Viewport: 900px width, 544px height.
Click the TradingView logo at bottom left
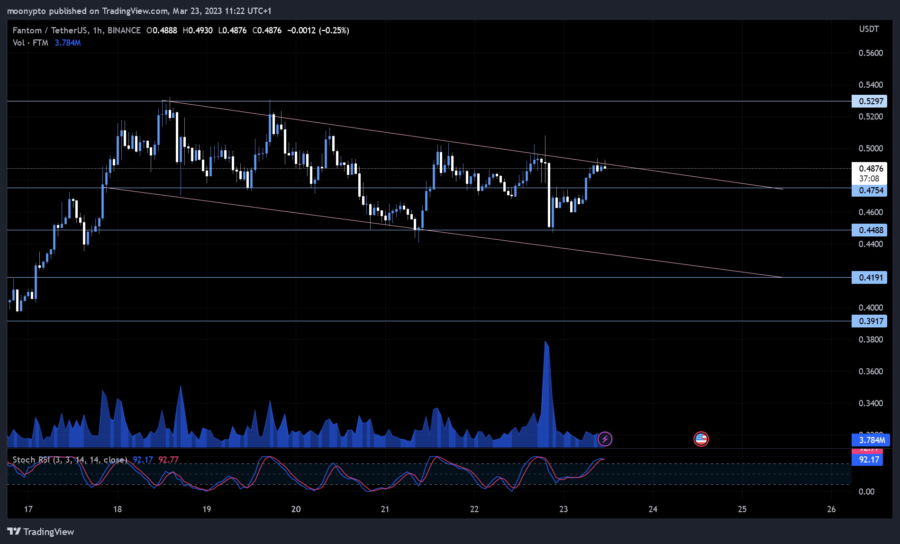click(x=41, y=532)
